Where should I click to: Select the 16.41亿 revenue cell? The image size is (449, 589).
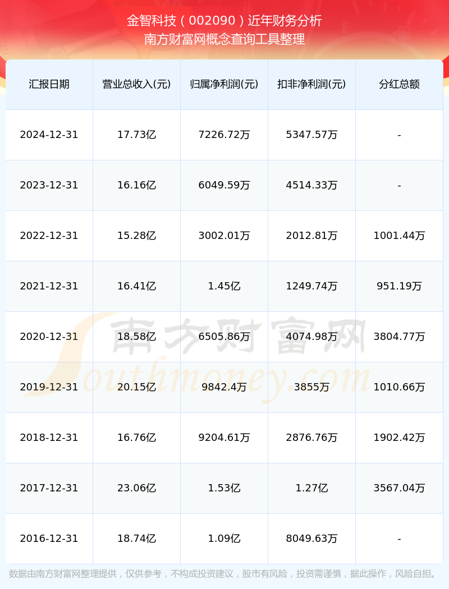[x=137, y=286]
